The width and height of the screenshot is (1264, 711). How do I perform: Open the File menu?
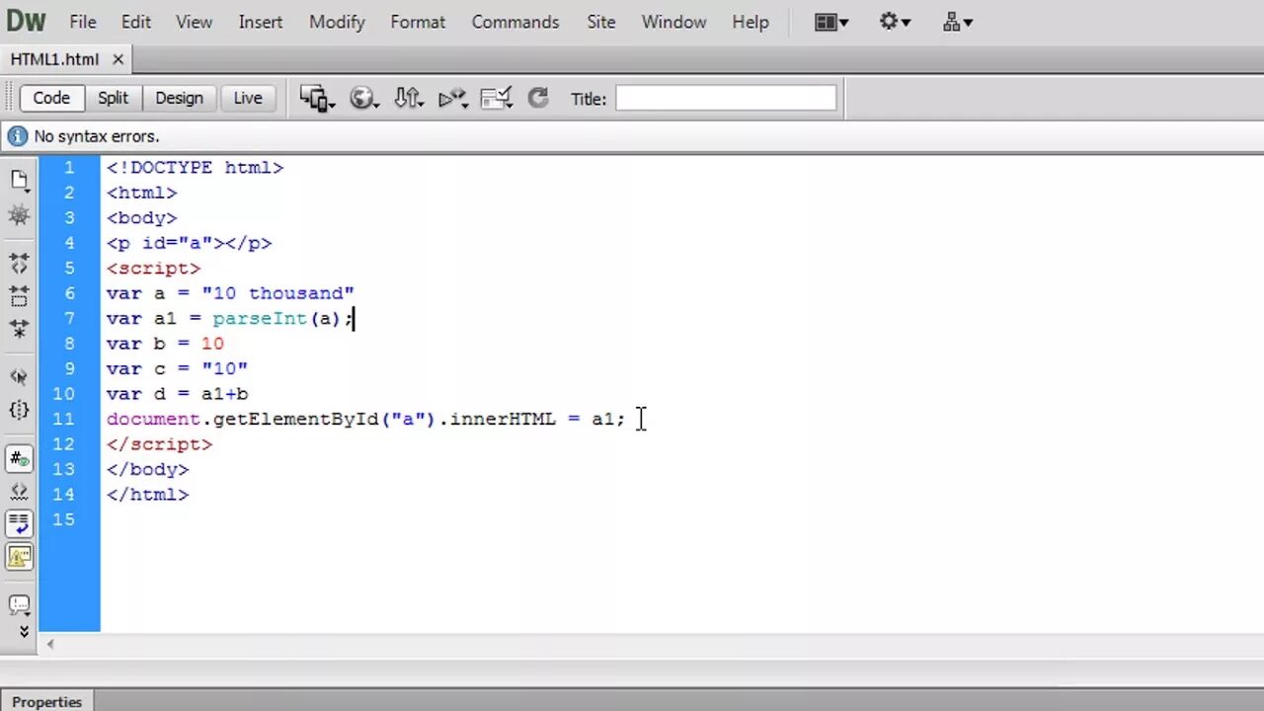(83, 22)
